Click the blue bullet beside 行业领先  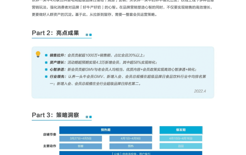[x=46, y=77]
